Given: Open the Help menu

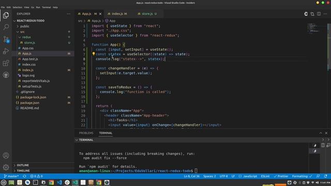Looking at the screenshot, I should point(55,7).
